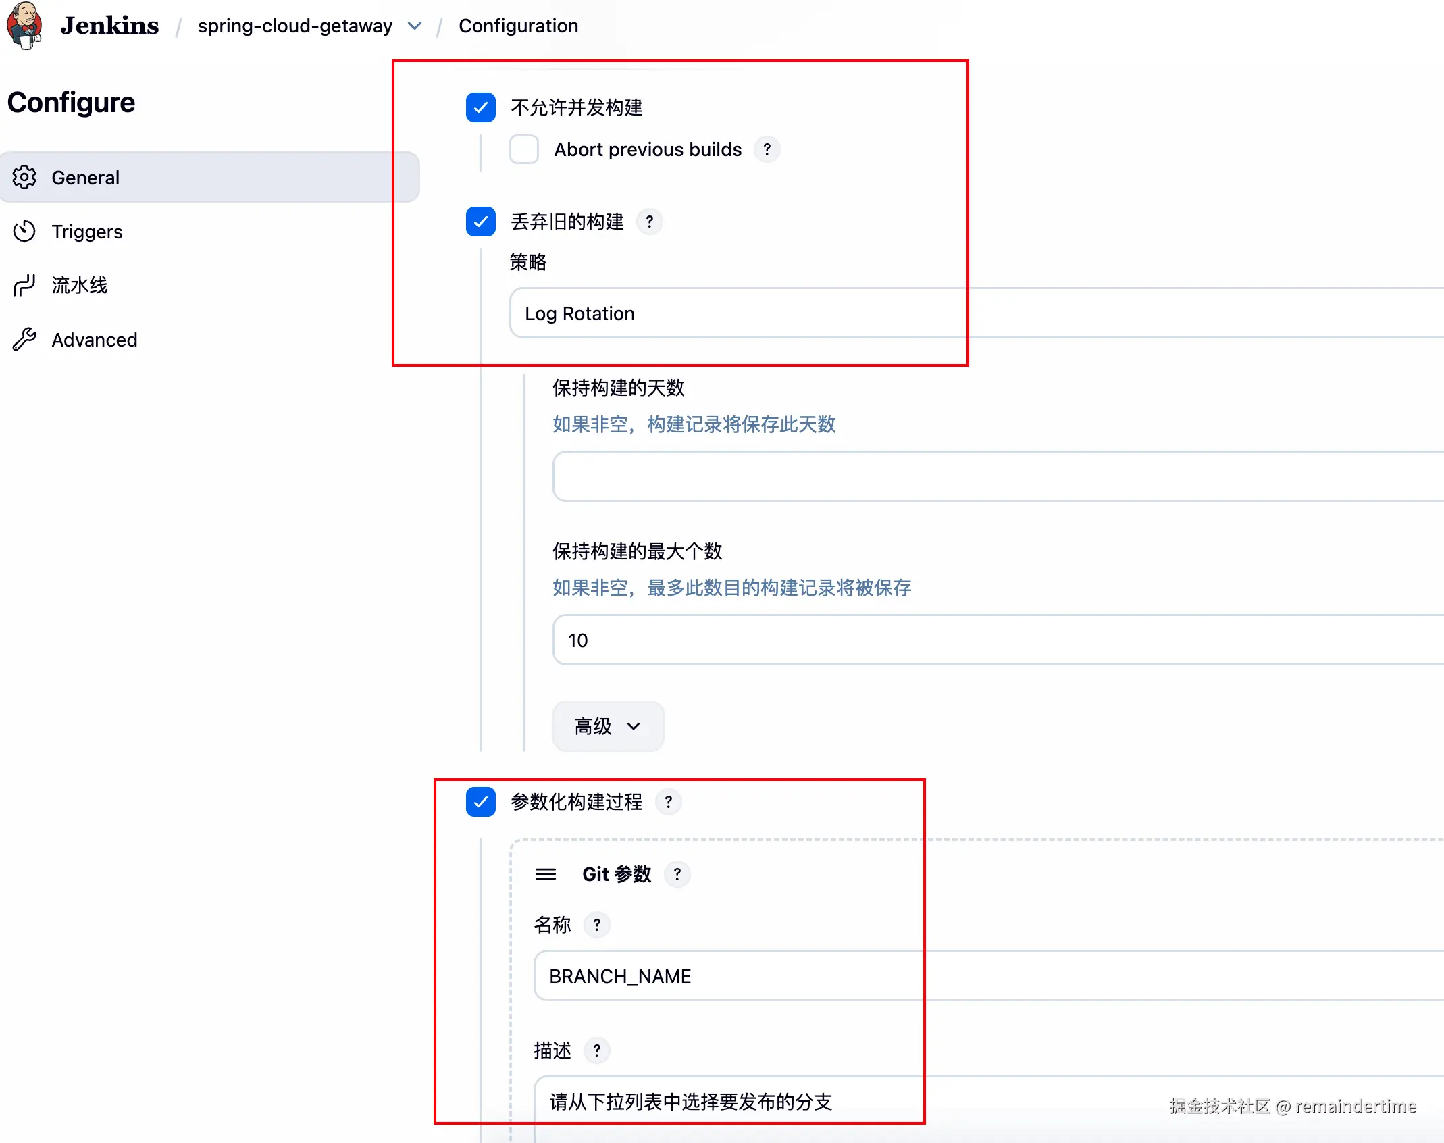This screenshot has height=1143, width=1444.
Task: Click the Jenkins butler logo icon
Action: click(24, 24)
